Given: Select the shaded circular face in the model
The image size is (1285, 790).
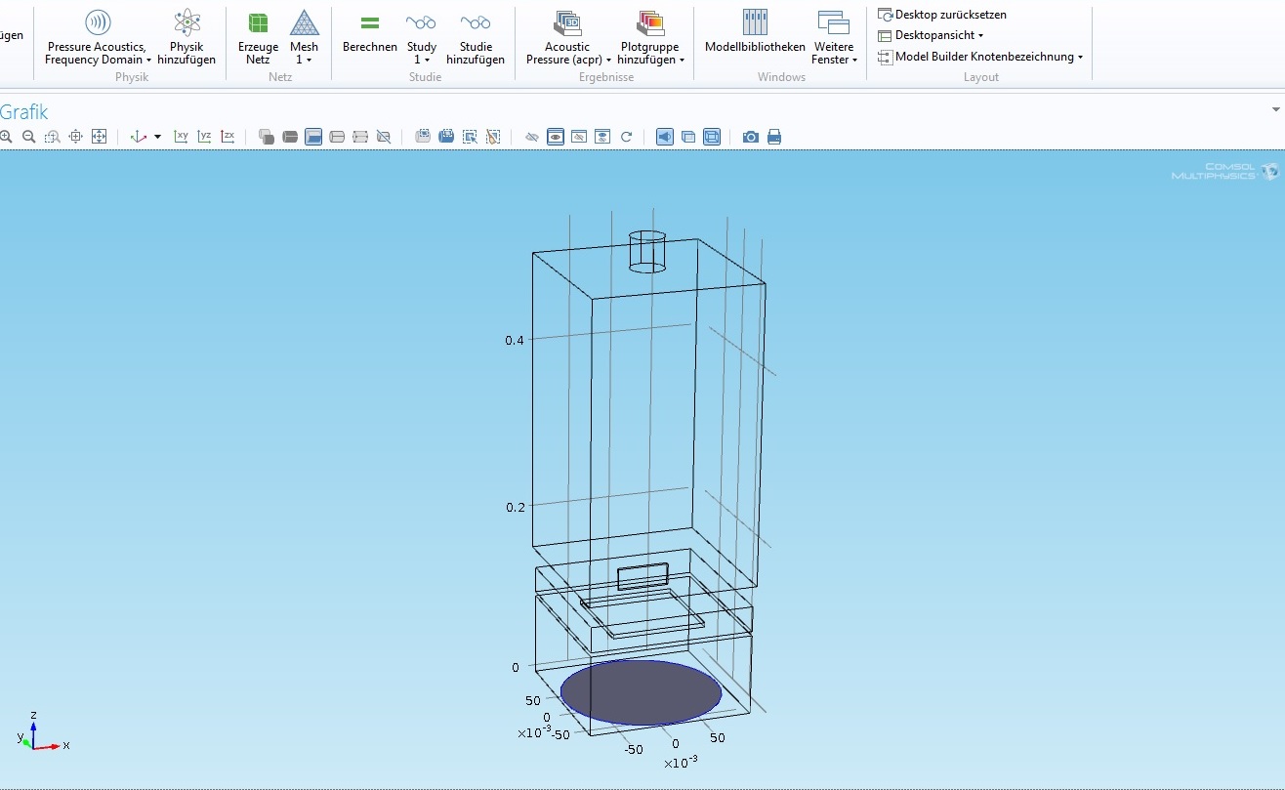Looking at the screenshot, I should [641, 692].
